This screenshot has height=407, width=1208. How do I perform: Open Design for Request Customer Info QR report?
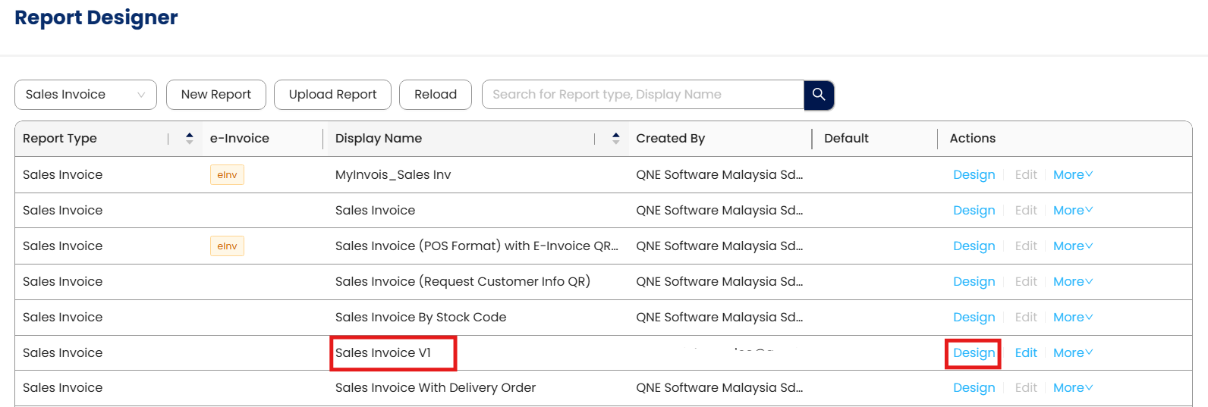[974, 282]
